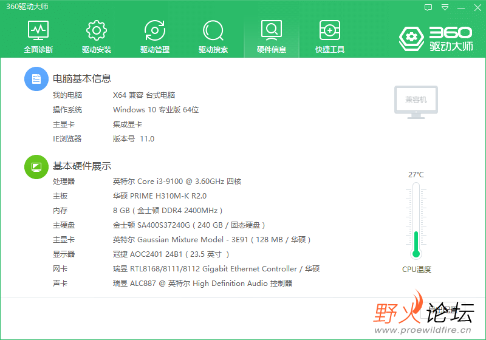Click the 瑞昱 ALC887 sound card entry
486x340 pixels.
pos(202,284)
